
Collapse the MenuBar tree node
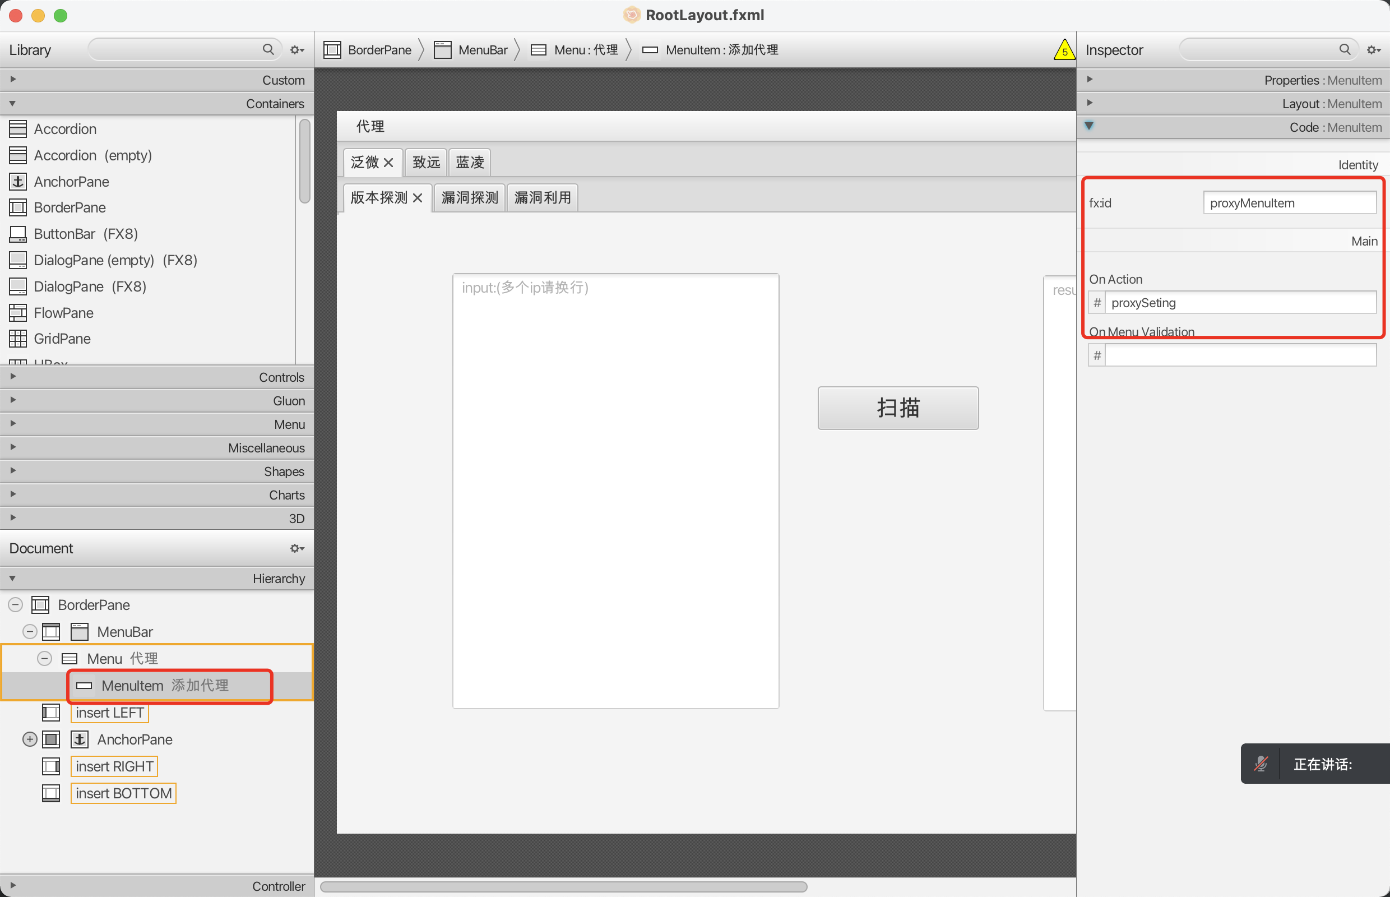[30, 631]
